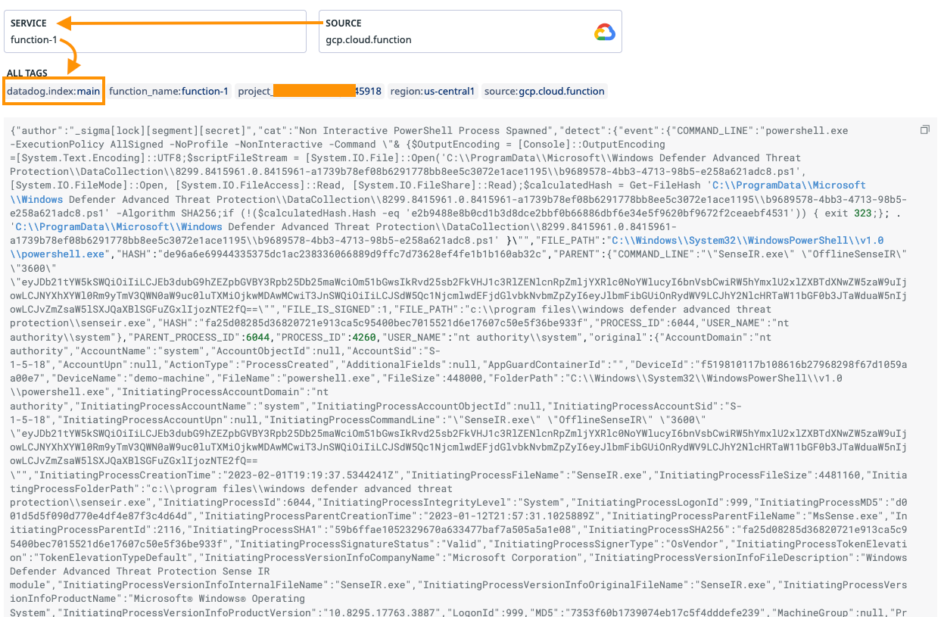Image resolution: width=944 pixels, height=617 pixels.
Task: Click the InitiatingProcessFileSize value 4481160
Action: (x=841, y=475)
